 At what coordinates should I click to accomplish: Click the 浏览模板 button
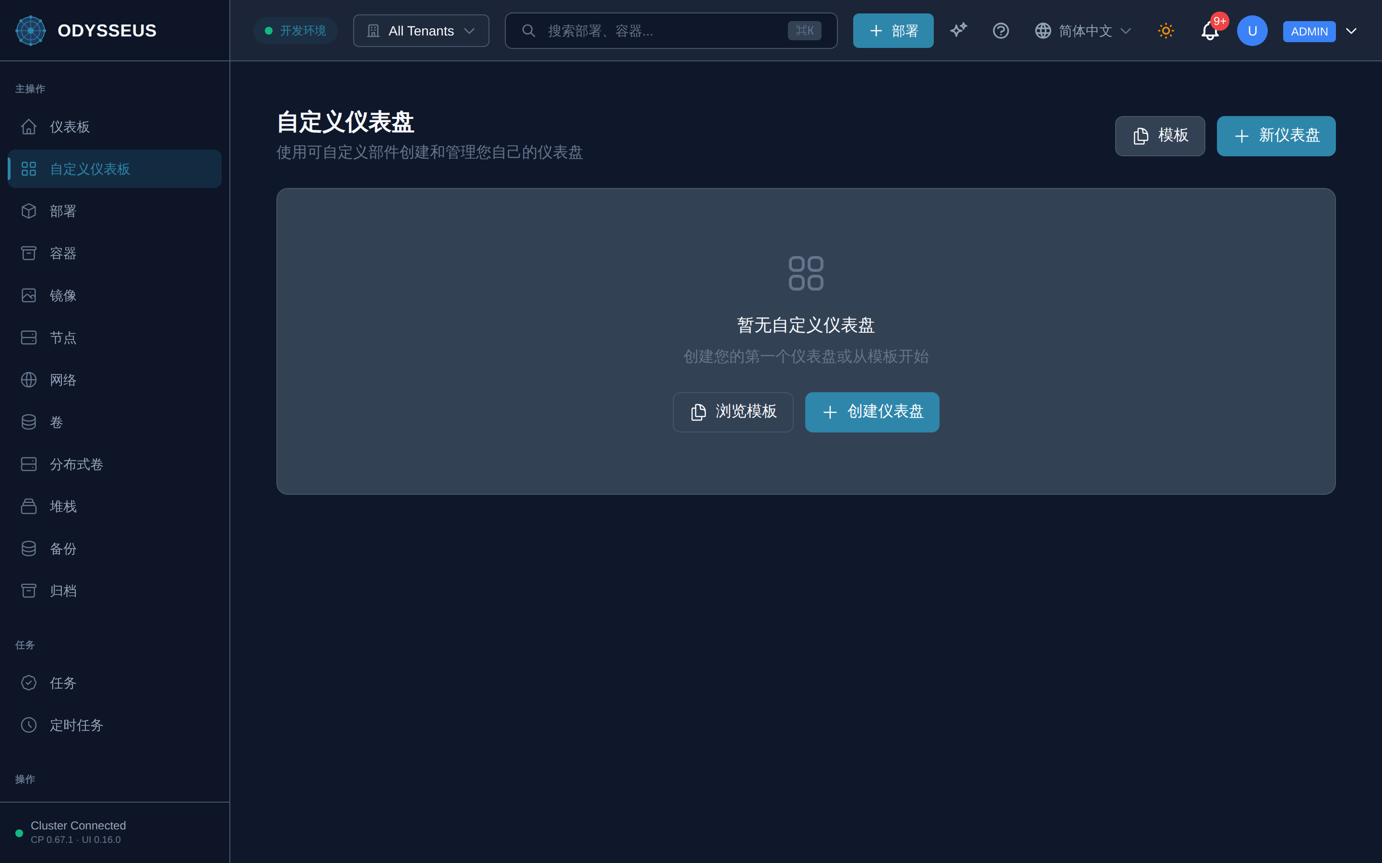click(733, 412)
